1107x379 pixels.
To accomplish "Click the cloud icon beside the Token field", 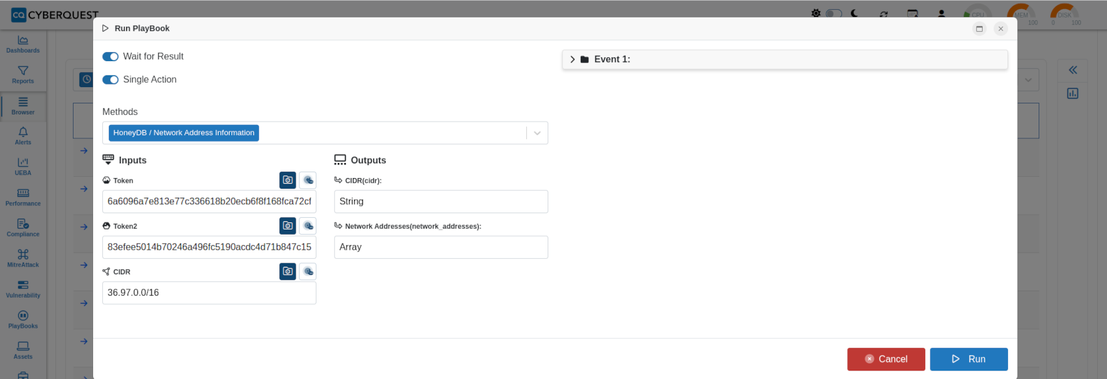I will tap(308, 180).
